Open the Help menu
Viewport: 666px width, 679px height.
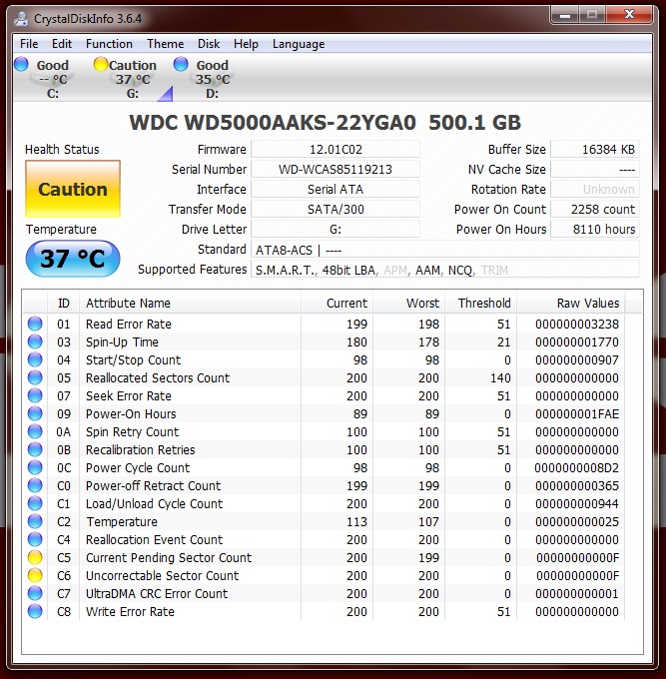pyautogui.click(x=246, y=44)
